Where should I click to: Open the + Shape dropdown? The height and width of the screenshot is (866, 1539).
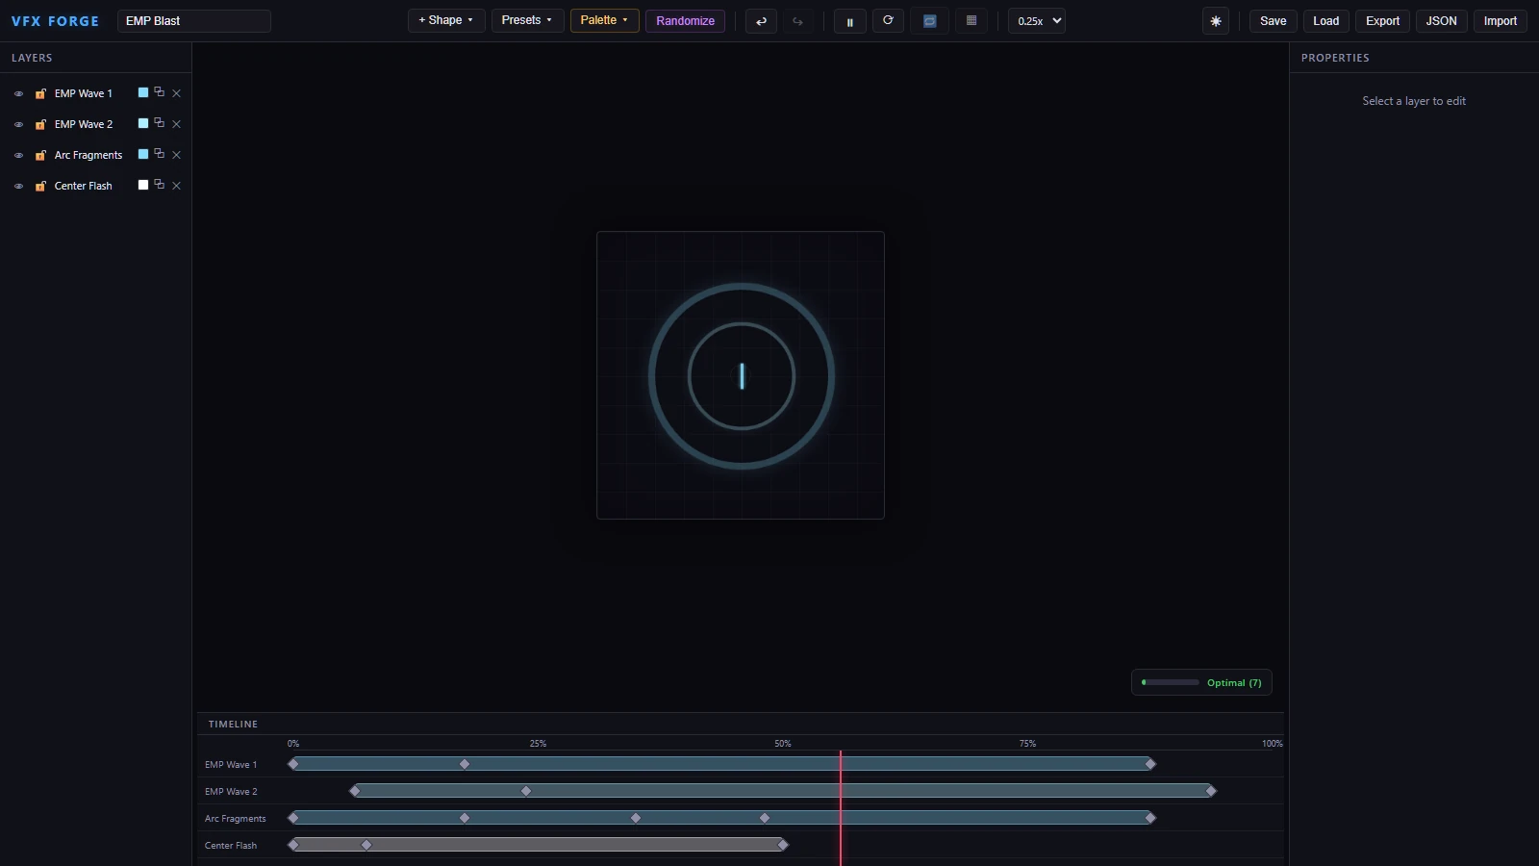pyautogui.click(x=446, y=20)
